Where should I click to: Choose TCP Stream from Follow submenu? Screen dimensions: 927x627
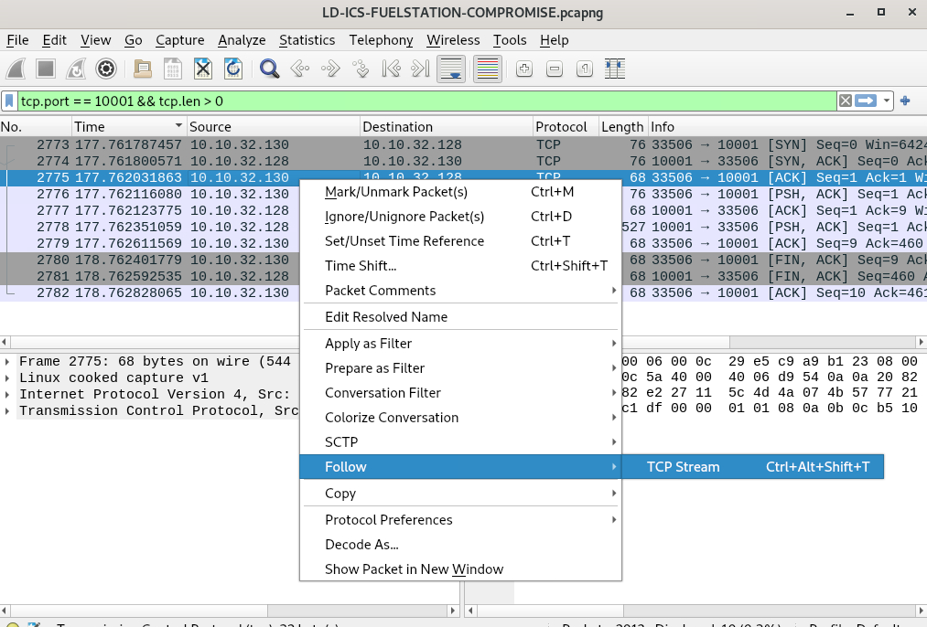[x=683, y=467]
